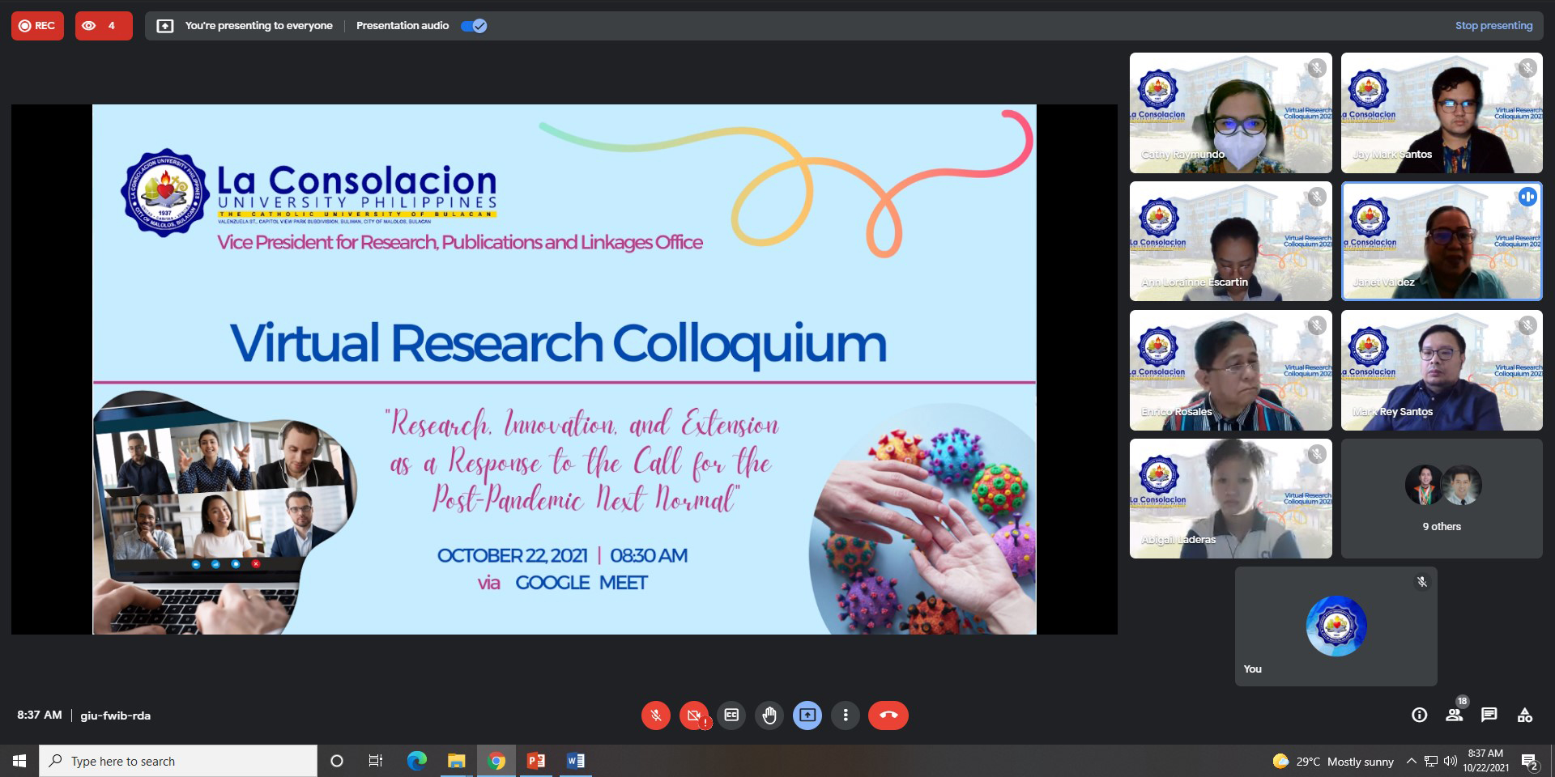Select Cathy Raymundo's video tile
This screenshot has width=1555, height=777.
pos(1230,113)
